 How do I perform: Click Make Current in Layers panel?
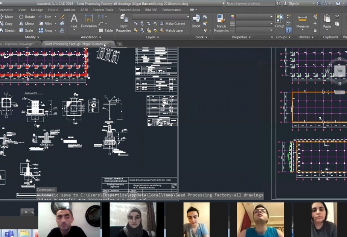click(172, 23)
